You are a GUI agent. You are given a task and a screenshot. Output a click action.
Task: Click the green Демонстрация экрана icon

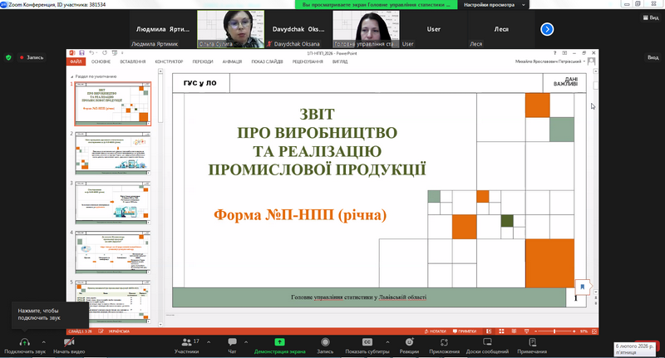click(x=279, y=342)
